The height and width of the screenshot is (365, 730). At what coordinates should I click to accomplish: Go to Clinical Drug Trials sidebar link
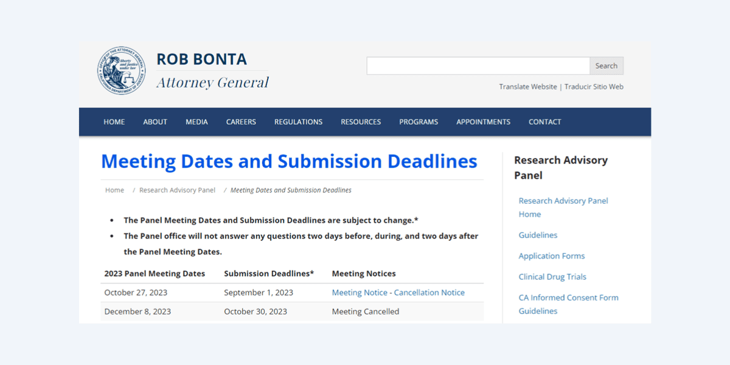point(552,277)
